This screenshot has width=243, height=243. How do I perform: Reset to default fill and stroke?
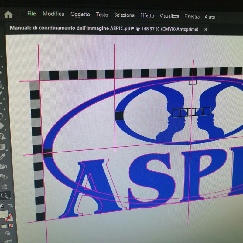(2, 206)
